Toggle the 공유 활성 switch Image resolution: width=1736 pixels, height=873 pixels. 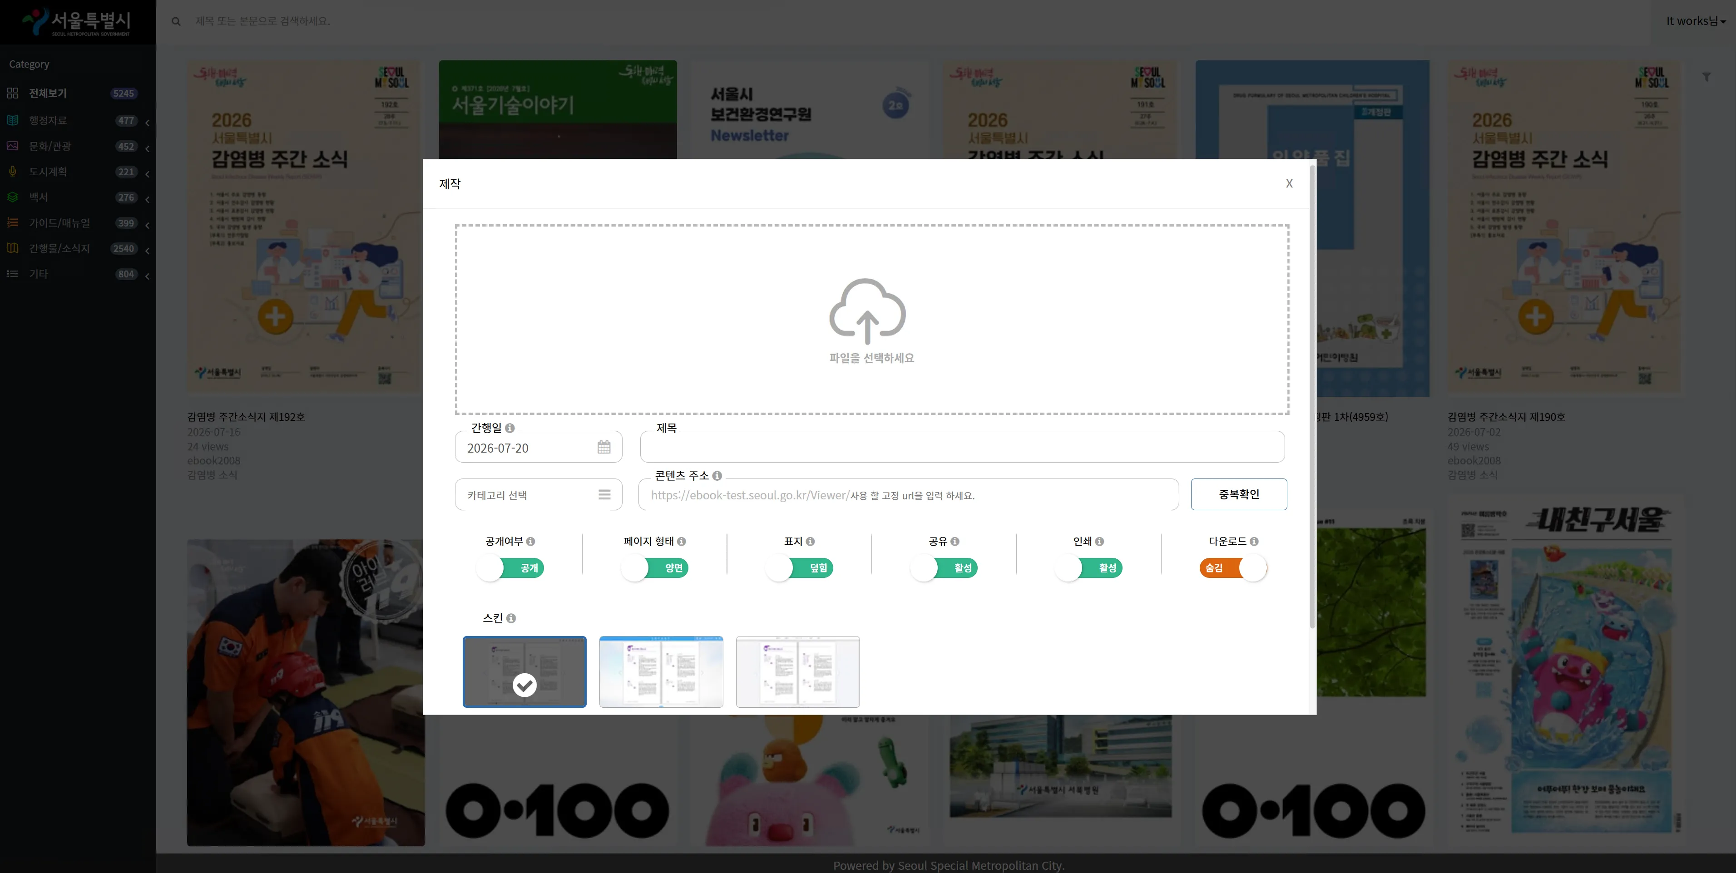[944, 568]
